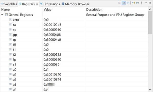The height and width of the screenshot is (92, 153).
Task: Maximize the Registers view panel
Action: (x=150, y=3)
